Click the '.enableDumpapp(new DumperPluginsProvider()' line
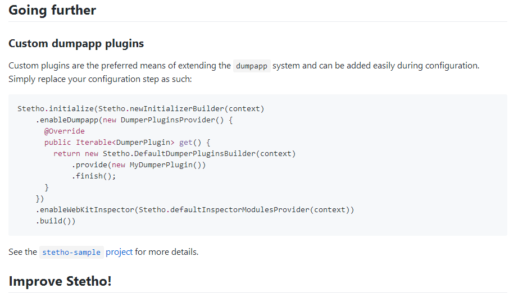509x293 pixels. click(134, 120)
